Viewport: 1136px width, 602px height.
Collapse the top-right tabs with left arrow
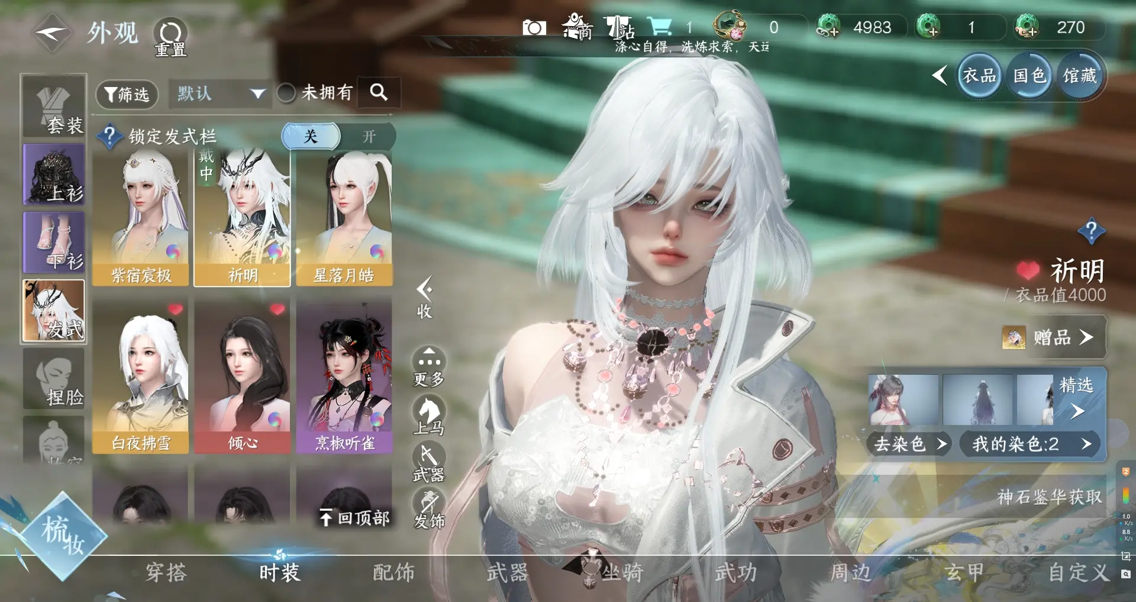[x=940, y=75]
